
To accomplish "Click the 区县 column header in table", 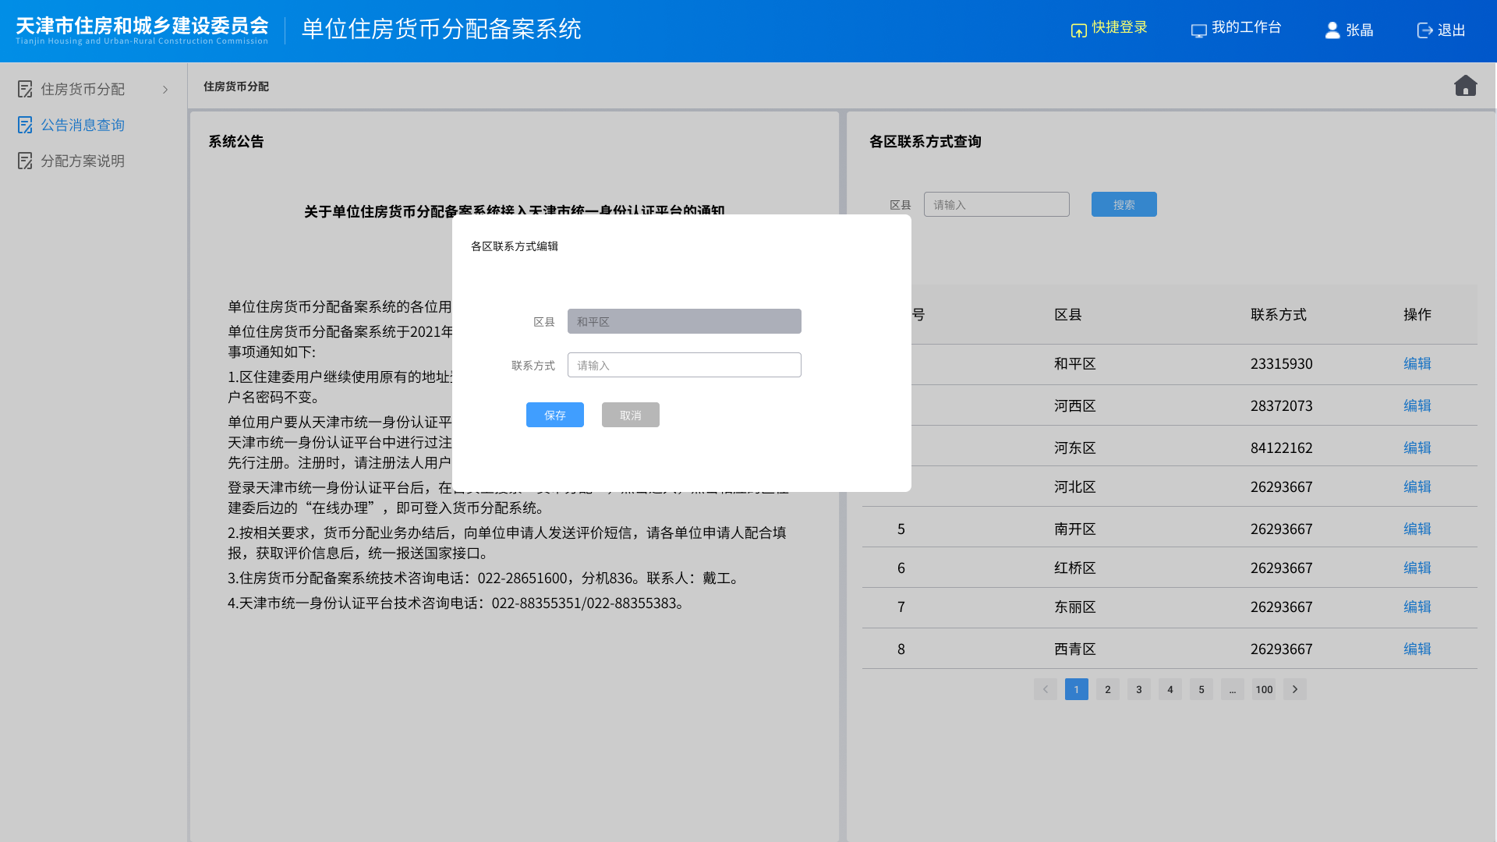I will pyautogui.click(x=1068, y=315).
